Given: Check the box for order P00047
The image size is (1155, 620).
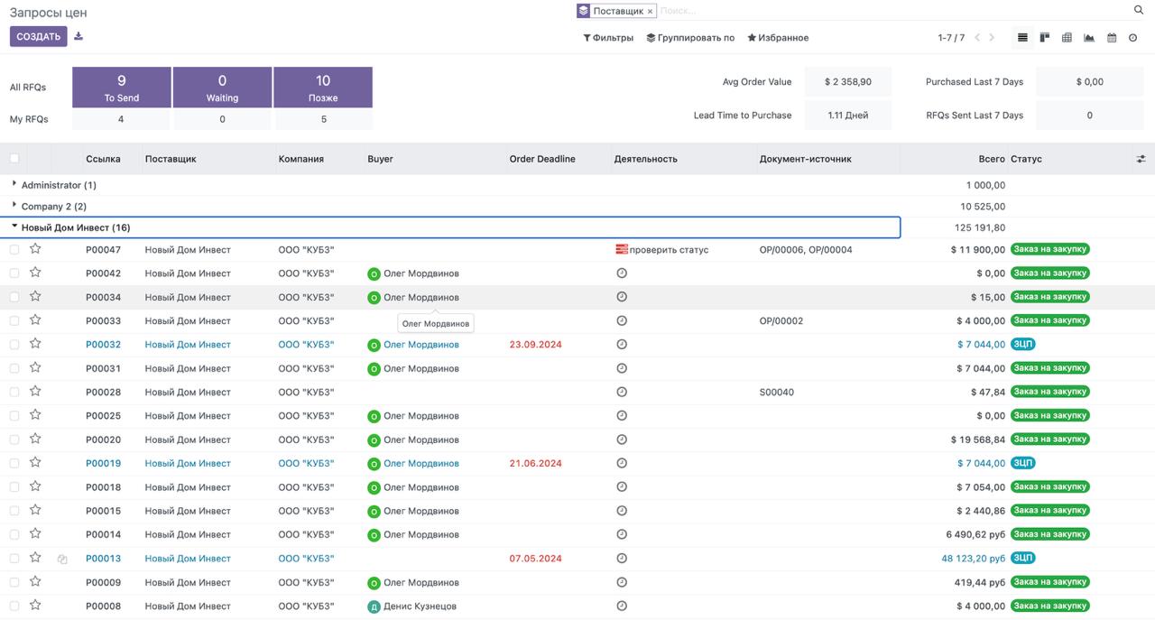Looking at the screenshot, I should [14, 250].
